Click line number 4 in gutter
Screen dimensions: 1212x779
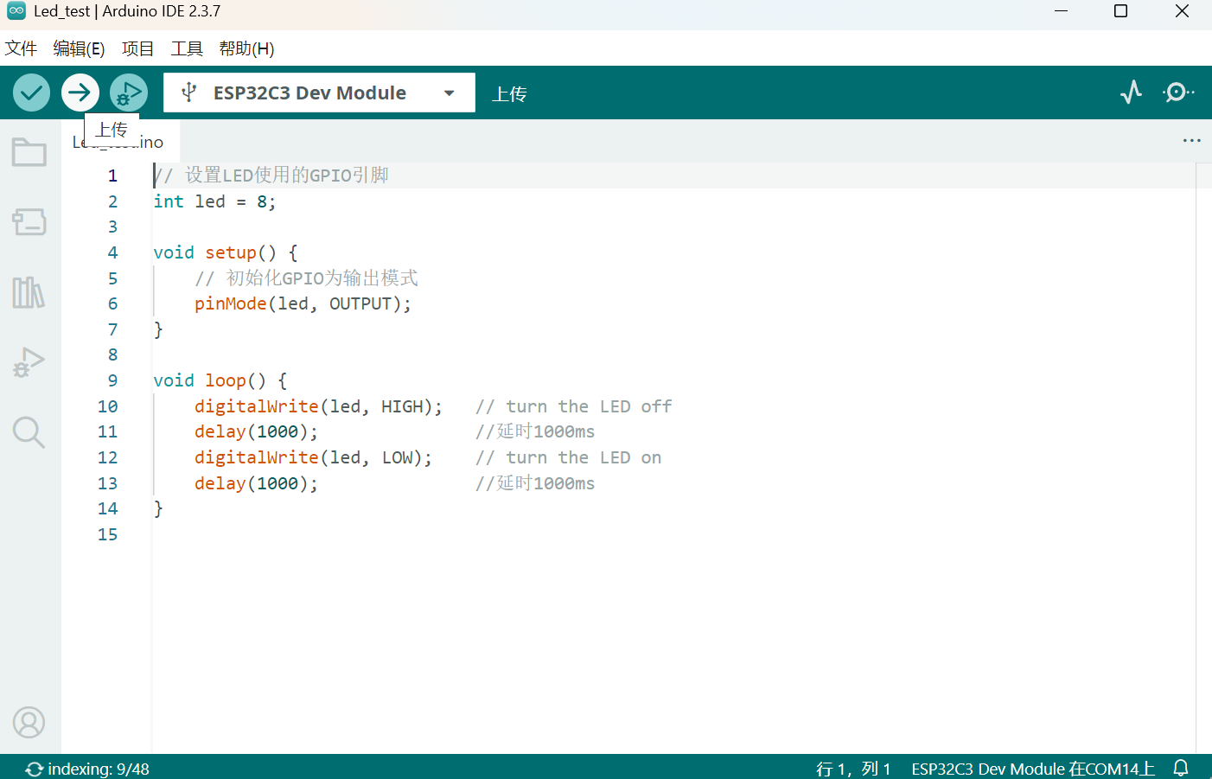[x=112, y=252]
